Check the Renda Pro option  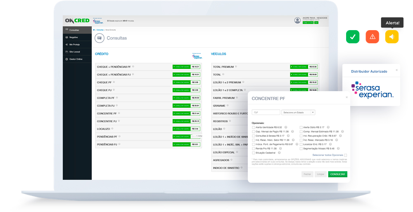click(x=254, y=149)
